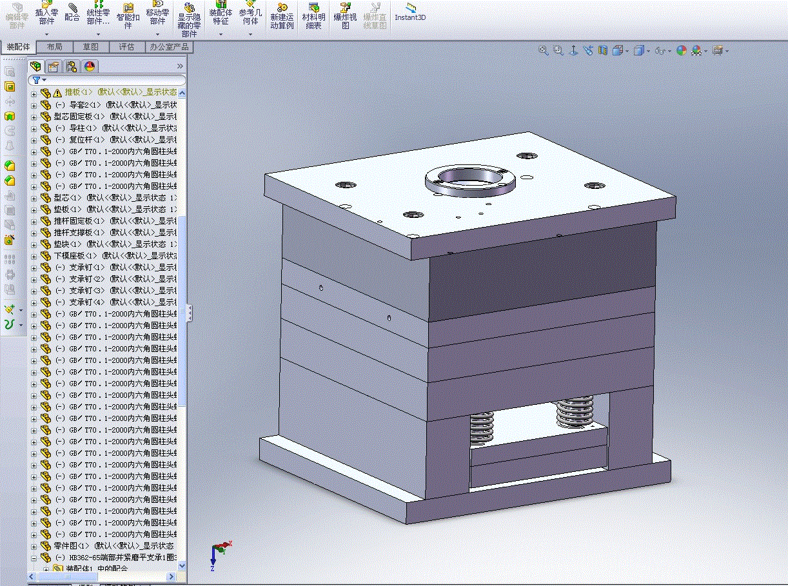
Task: Expand the 推板<1> tree node
Action: pyautogui.click(x=34, y=93)
